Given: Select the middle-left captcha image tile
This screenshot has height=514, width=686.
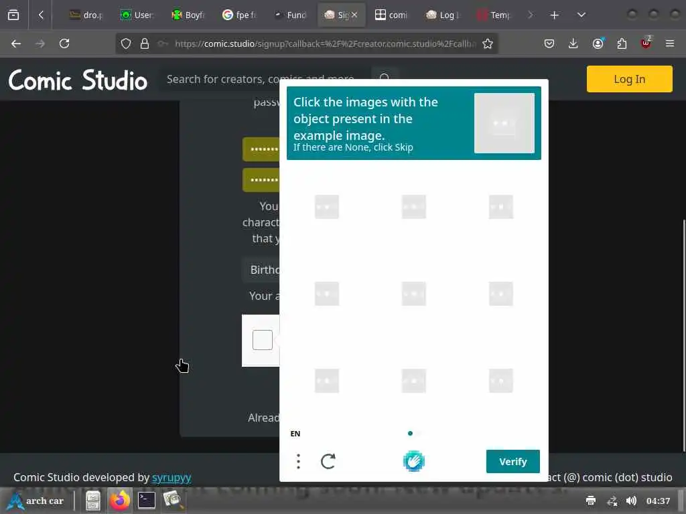Looking at the screenshot, I should tap(327, 294).
